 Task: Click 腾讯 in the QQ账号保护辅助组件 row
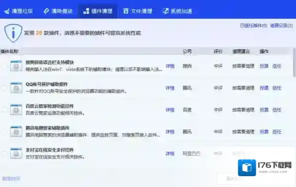[187, 88]
